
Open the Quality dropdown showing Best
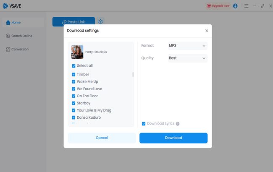click(x=188, y=58)
